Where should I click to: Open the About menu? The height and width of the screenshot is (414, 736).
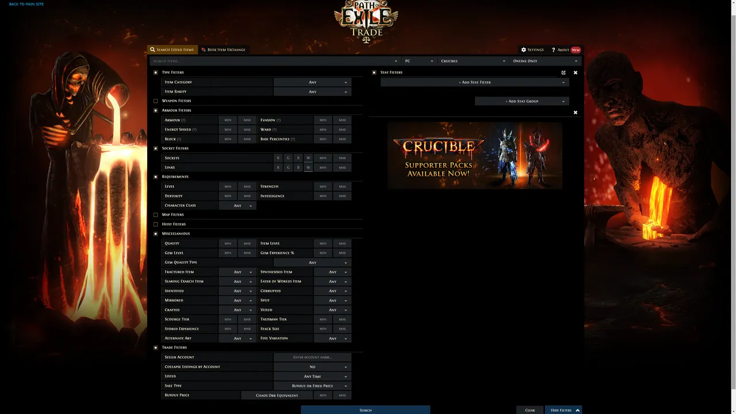pos(566,49)
